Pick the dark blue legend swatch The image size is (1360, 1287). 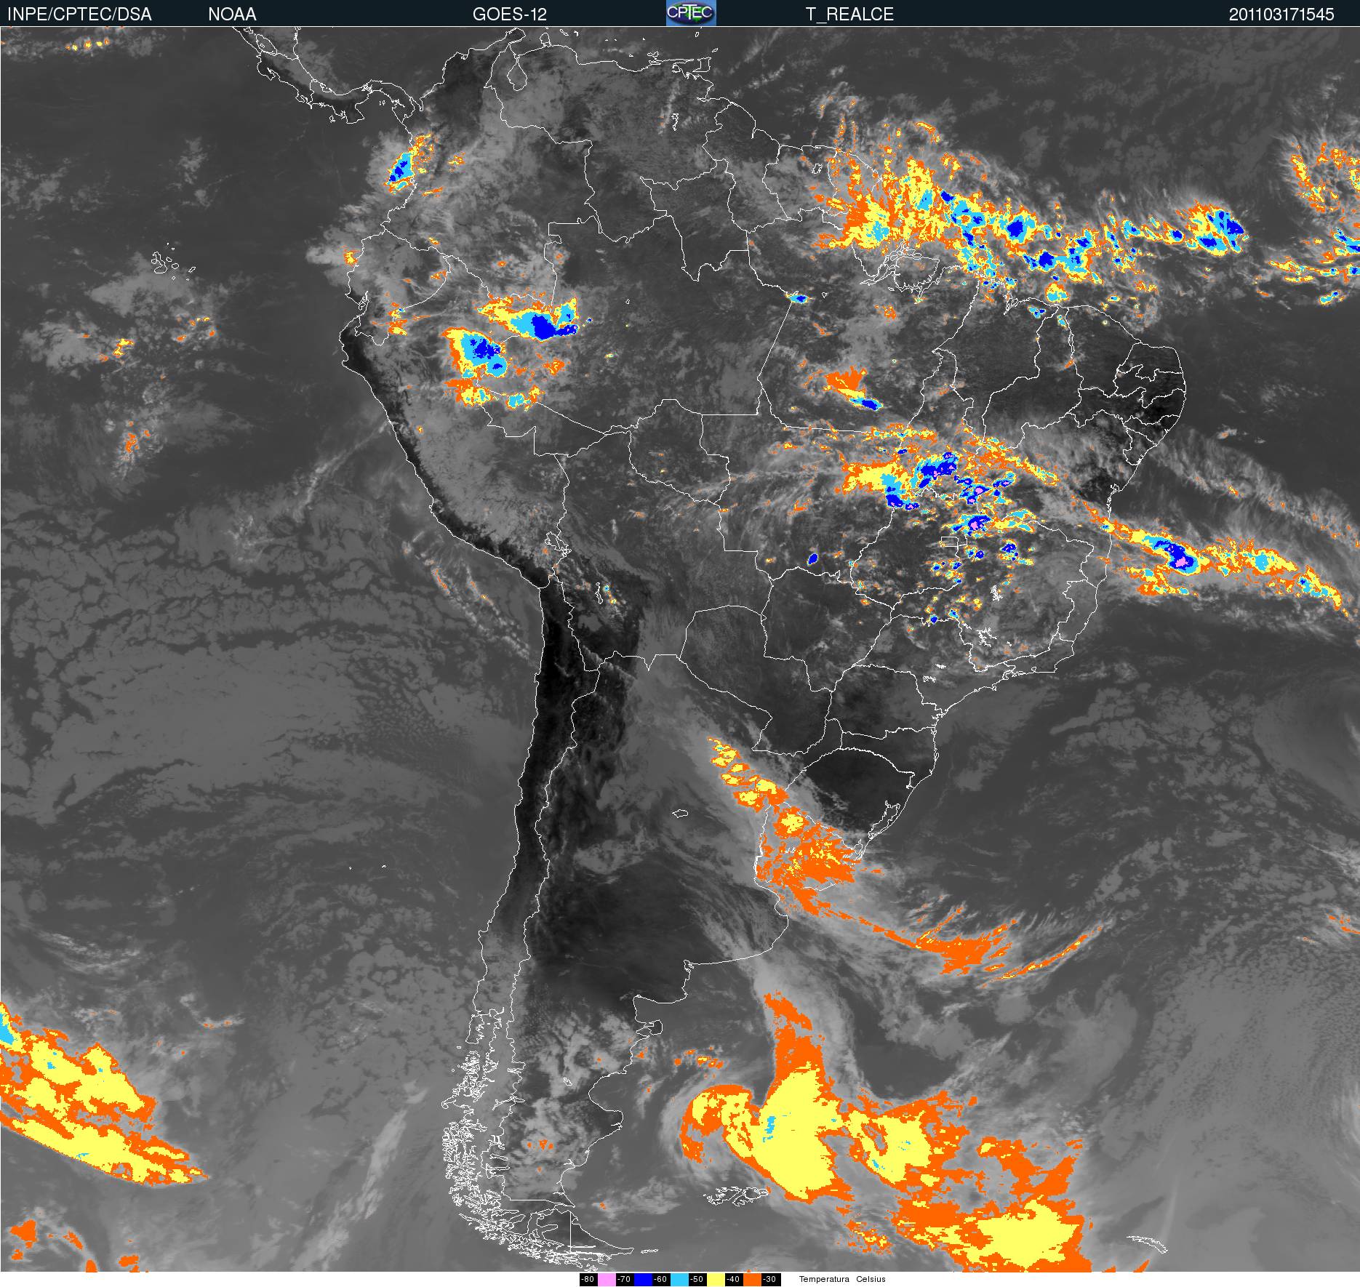point(643,1280)
